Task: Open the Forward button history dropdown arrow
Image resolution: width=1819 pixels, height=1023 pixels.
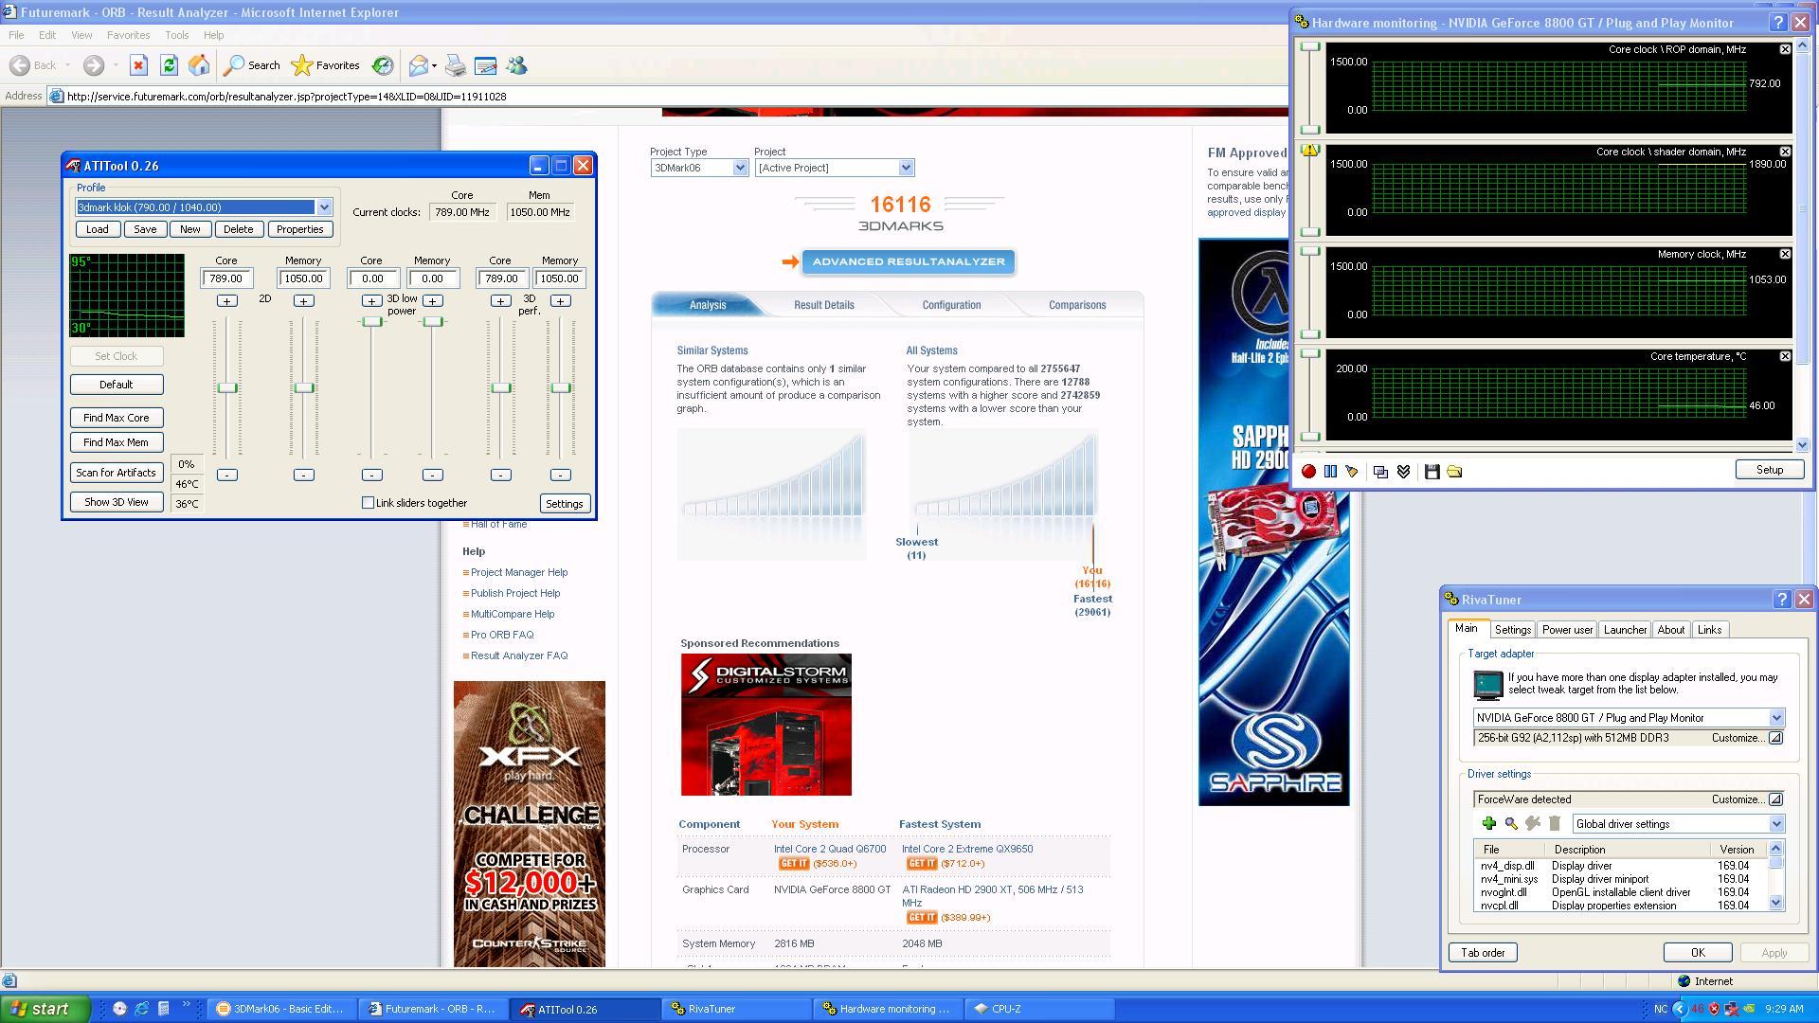Action: [116, 65]
